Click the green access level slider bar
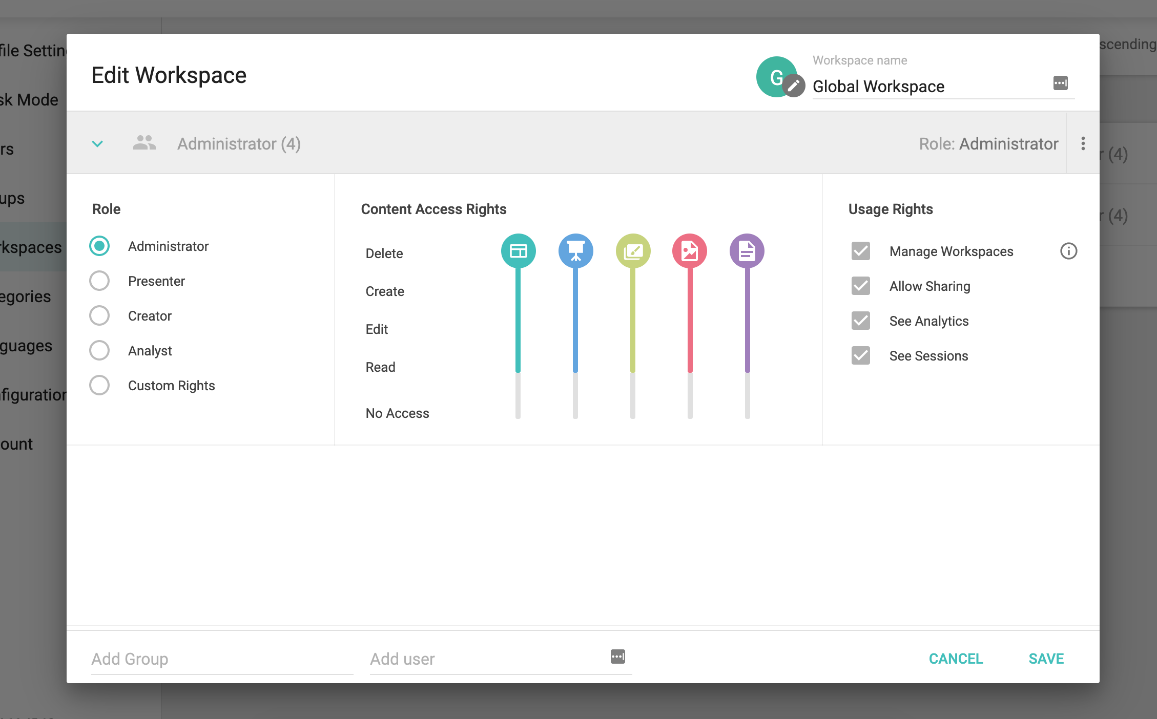1157x719 pixels. (633, 343)
